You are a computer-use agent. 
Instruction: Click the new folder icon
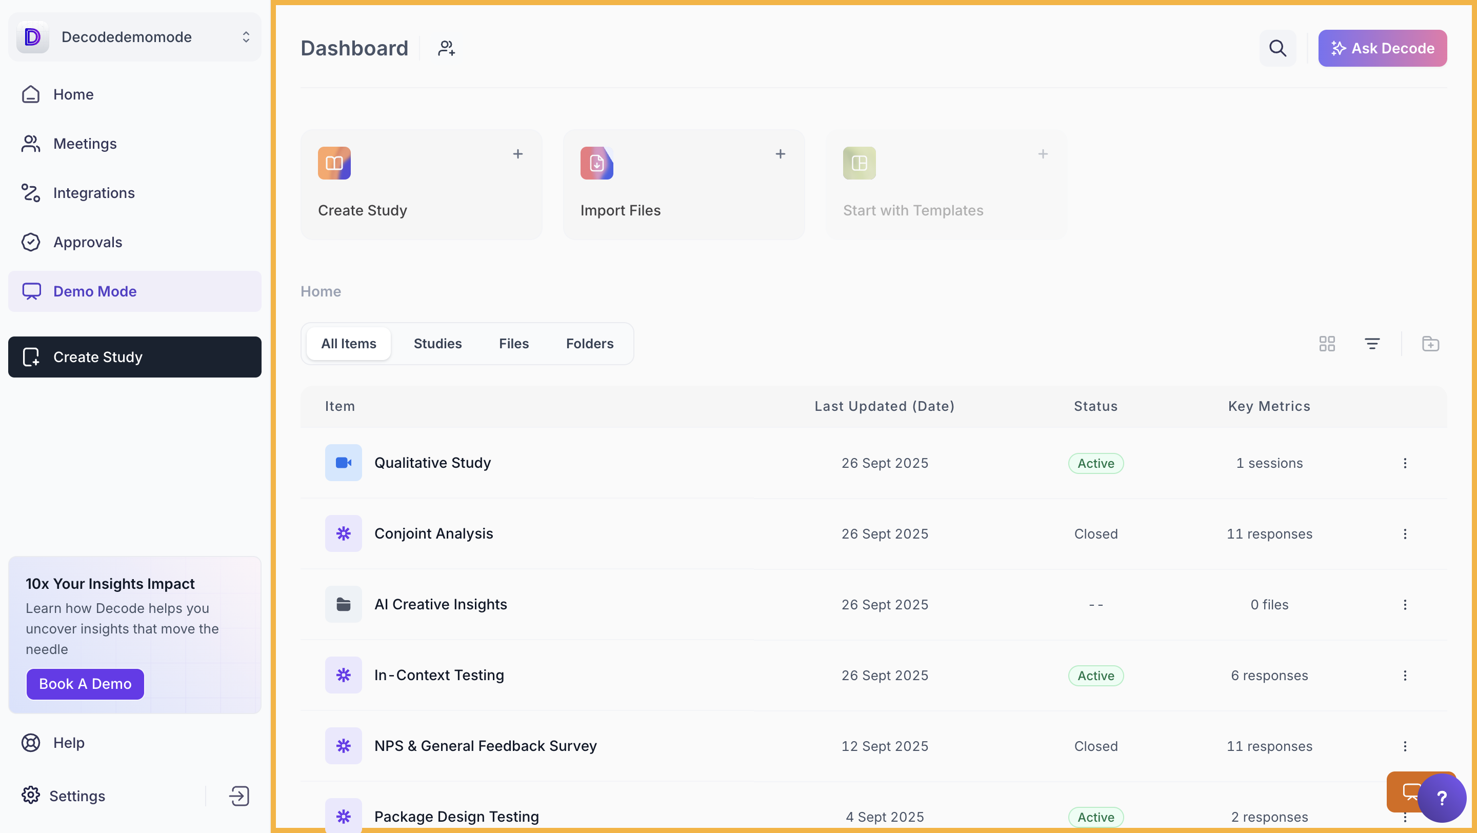[1430, 343]
